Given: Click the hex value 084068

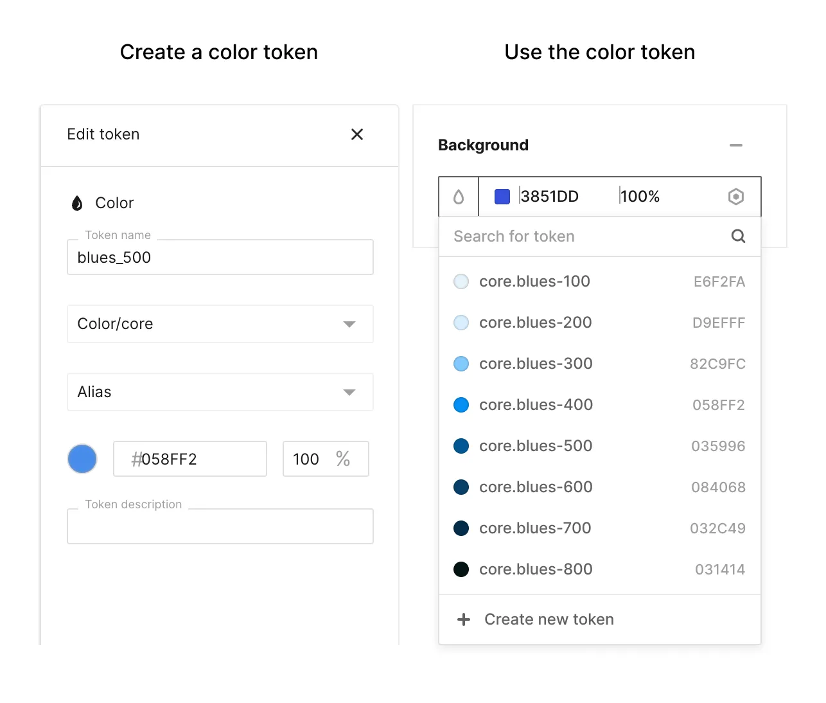Looking at the screenshot, I should pyautogui.click(x=718, y=487).
